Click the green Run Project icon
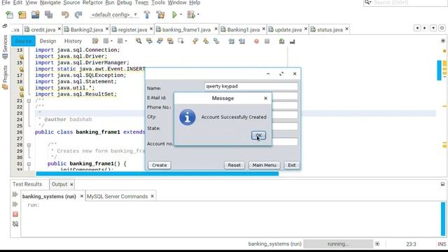 point(174,15)
